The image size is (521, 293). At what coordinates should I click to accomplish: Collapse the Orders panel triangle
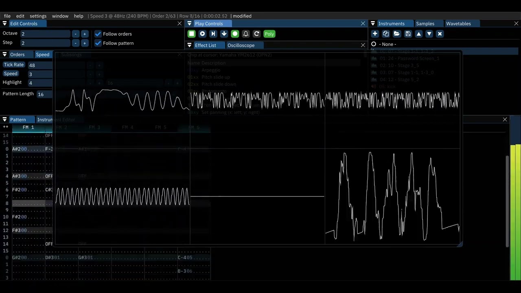(x=5, y=55)
